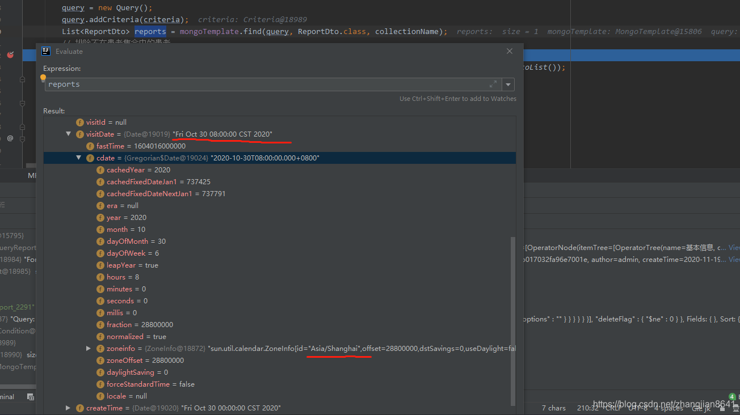Click the field icon beside month
The width and height of the screenshot is (740, 415).
tap(100, 229)
